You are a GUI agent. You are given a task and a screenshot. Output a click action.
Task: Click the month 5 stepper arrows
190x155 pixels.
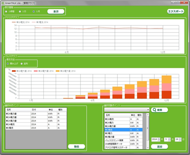[169, 139]
